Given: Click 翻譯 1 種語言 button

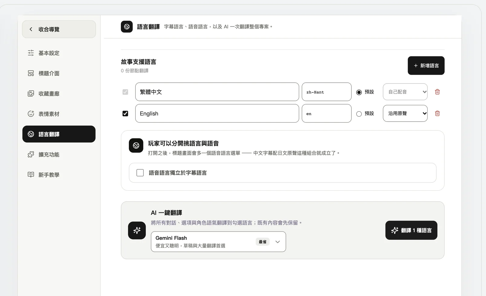Looking at the screenshot, I should pos(411,230).
